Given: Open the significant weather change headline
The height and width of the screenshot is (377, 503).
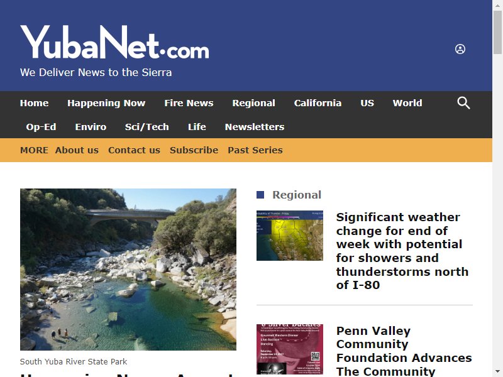Looking at the screenshot, I should click(402, 251).
